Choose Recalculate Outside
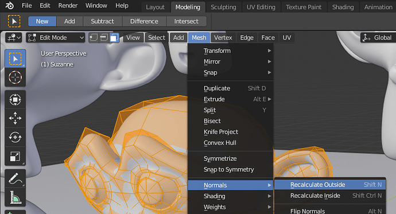396x214 pixels. point(330,185)
